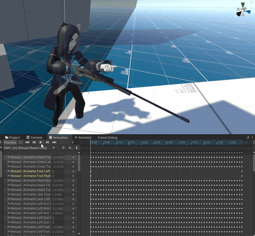Select the Reload : Animator.Foot Left property

(31, 171)
